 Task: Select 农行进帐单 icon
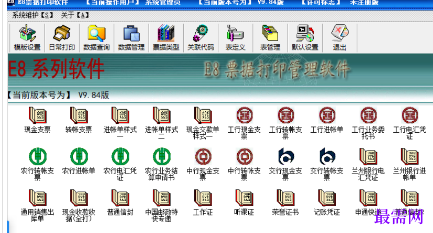tap(79, 156)
